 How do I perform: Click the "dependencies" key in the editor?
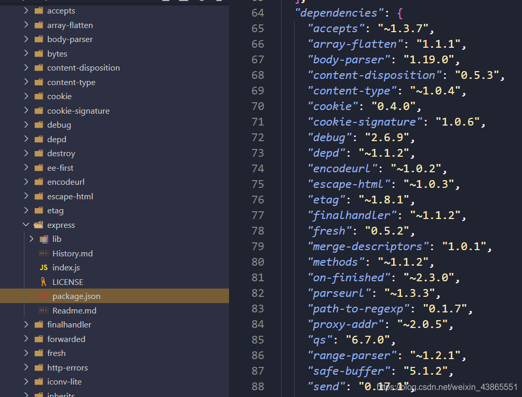(x=339, y=13)
